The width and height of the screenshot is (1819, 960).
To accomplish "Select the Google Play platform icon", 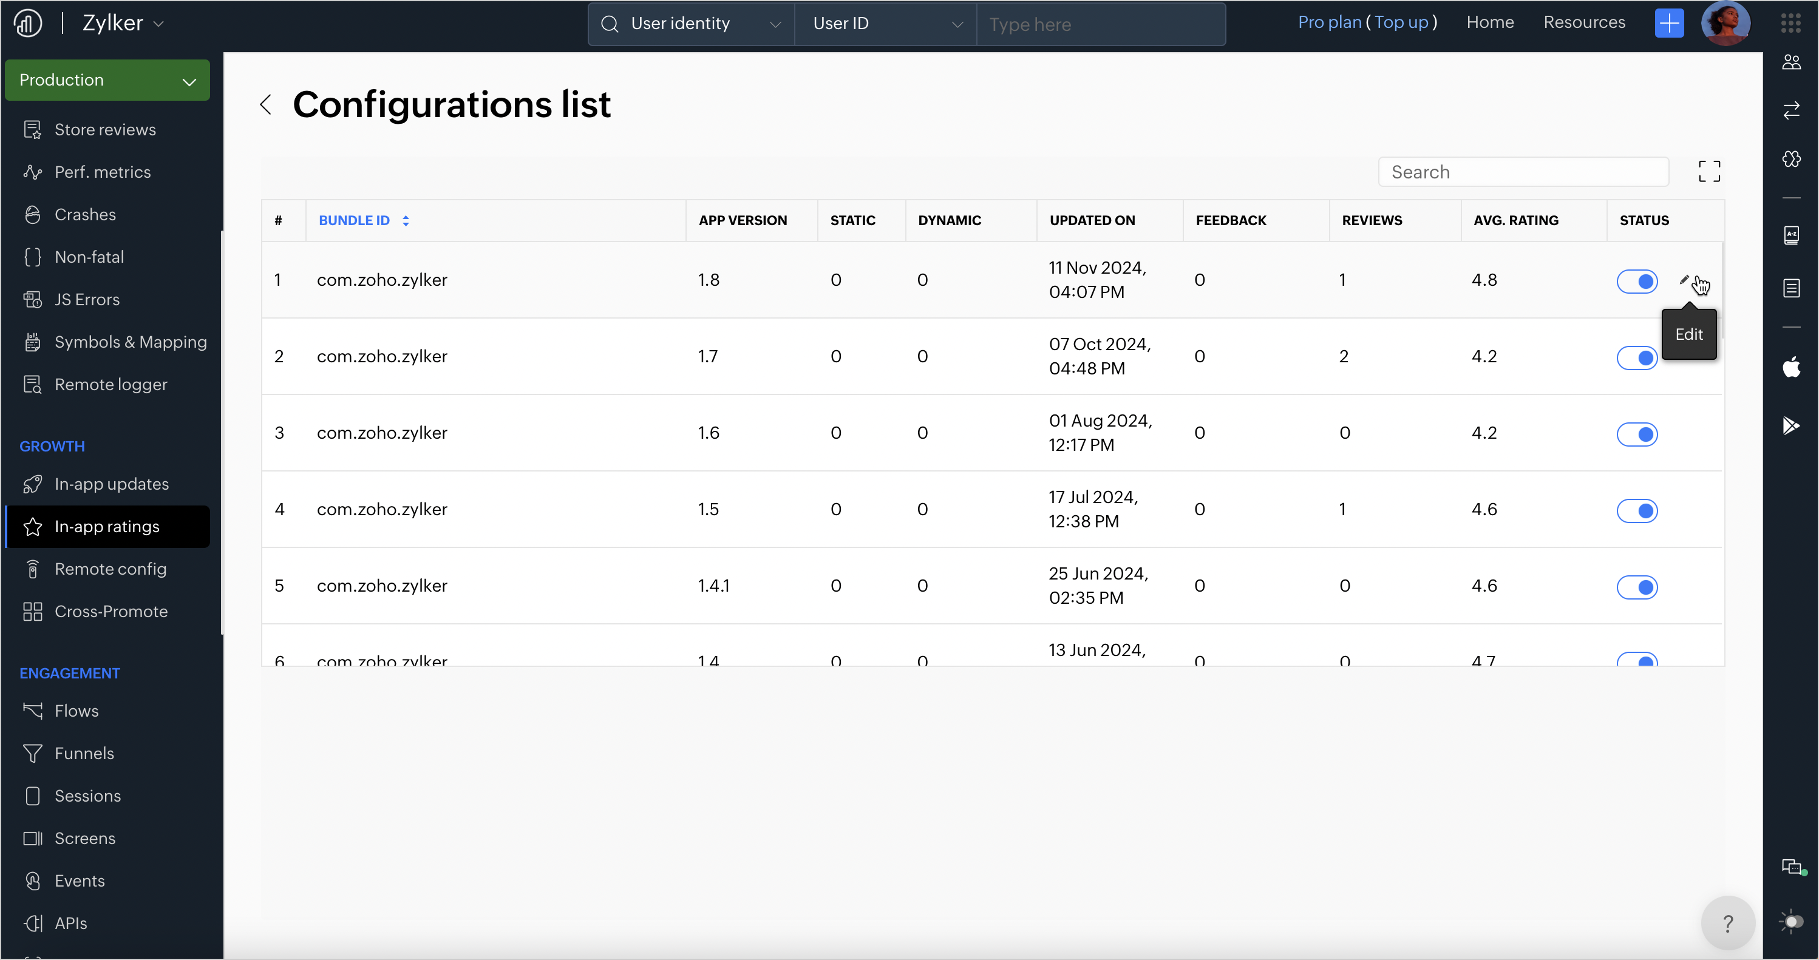I will coord(1792,425).
